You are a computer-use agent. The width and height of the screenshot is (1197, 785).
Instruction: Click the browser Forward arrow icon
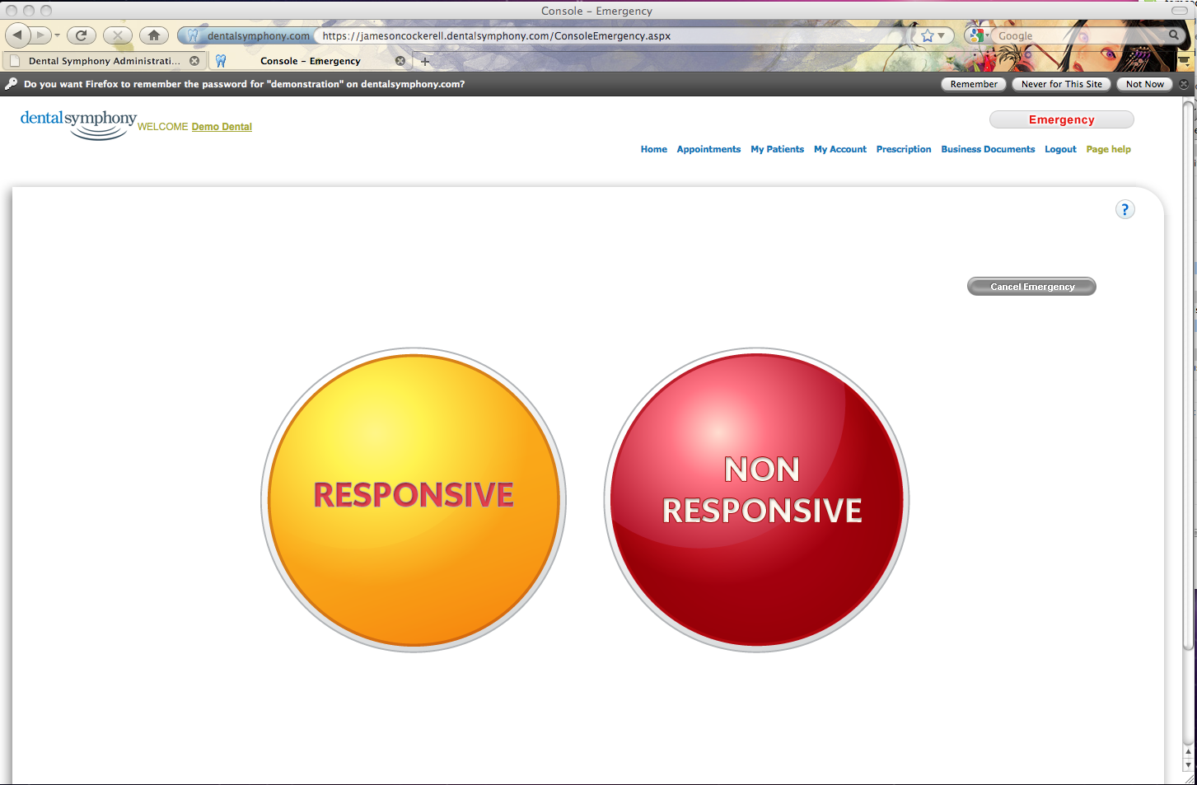[40, 35]
